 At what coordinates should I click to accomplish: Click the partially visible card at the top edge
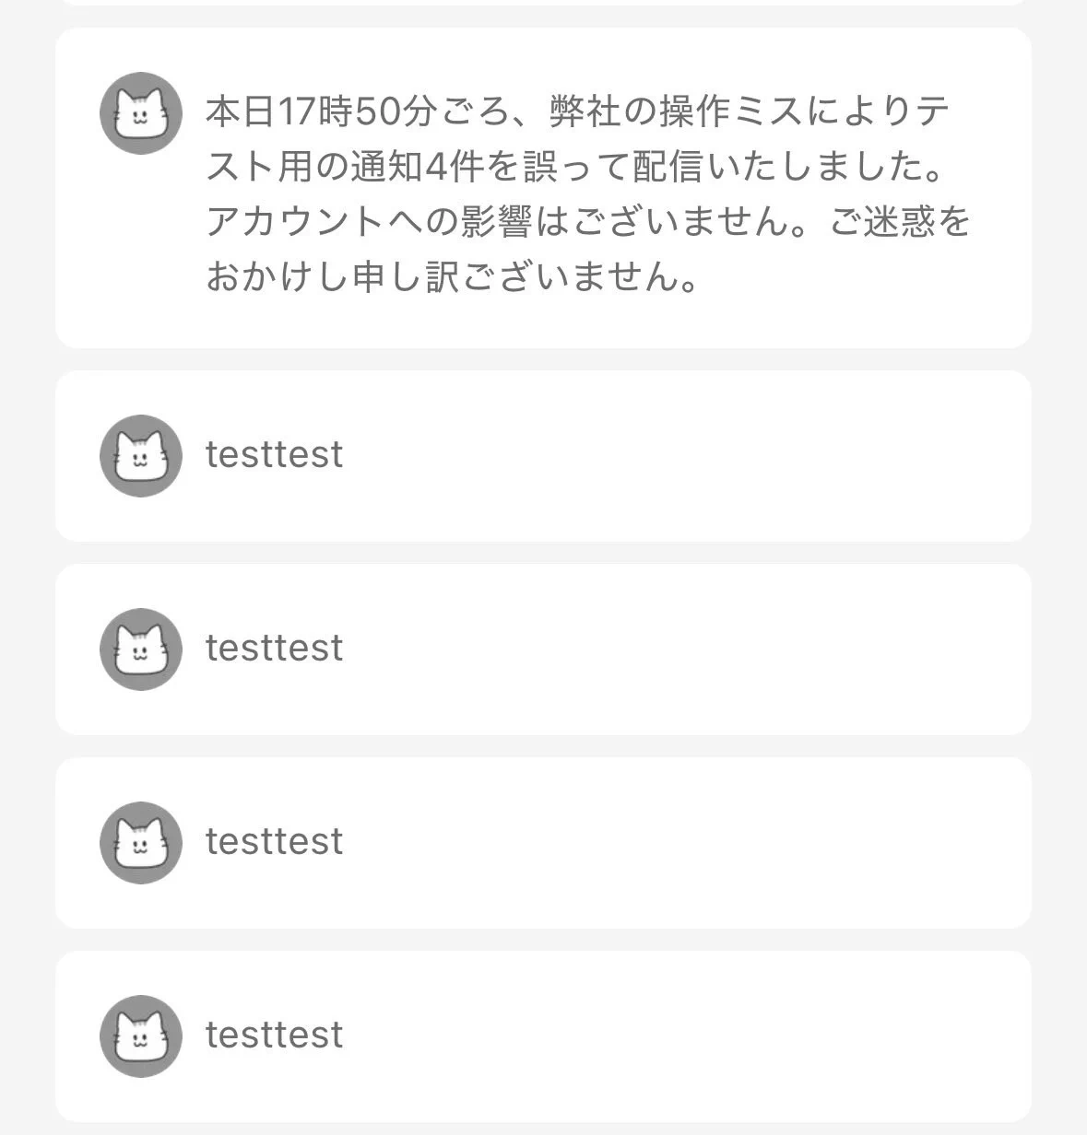(x=543, y=3)
